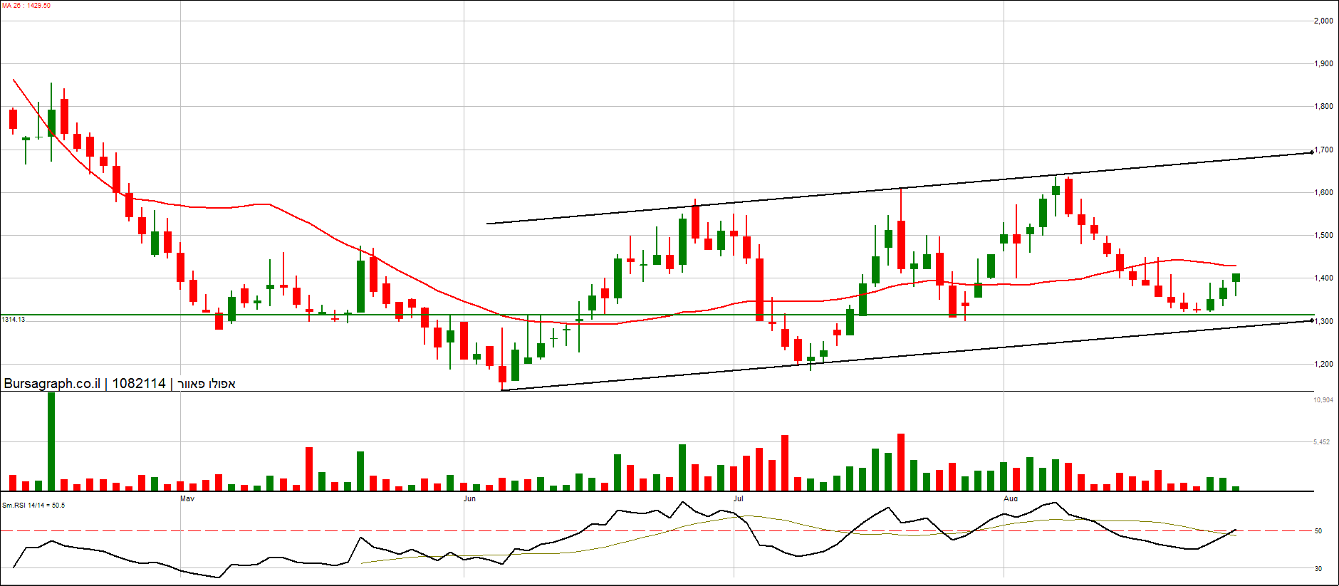Click the 5,452 volume axis label
The height and width of the screenshot is (586, 1339).
click(1321, 442)
